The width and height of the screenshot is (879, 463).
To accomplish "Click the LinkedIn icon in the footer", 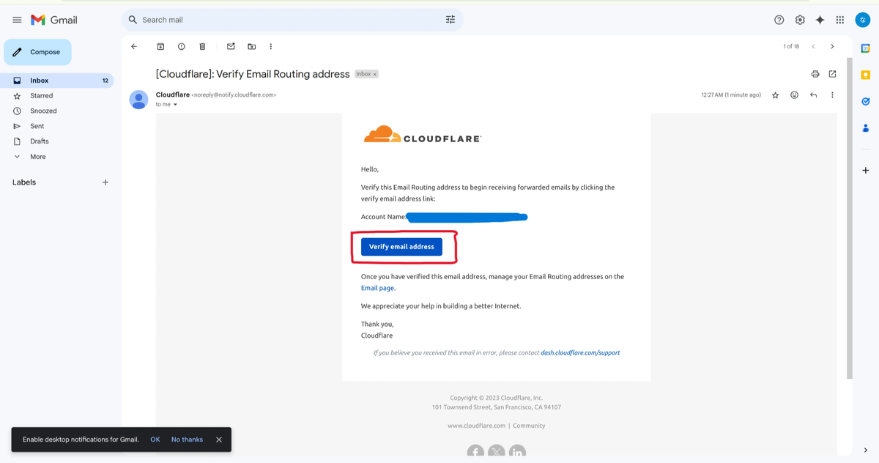I will (517, 451).
